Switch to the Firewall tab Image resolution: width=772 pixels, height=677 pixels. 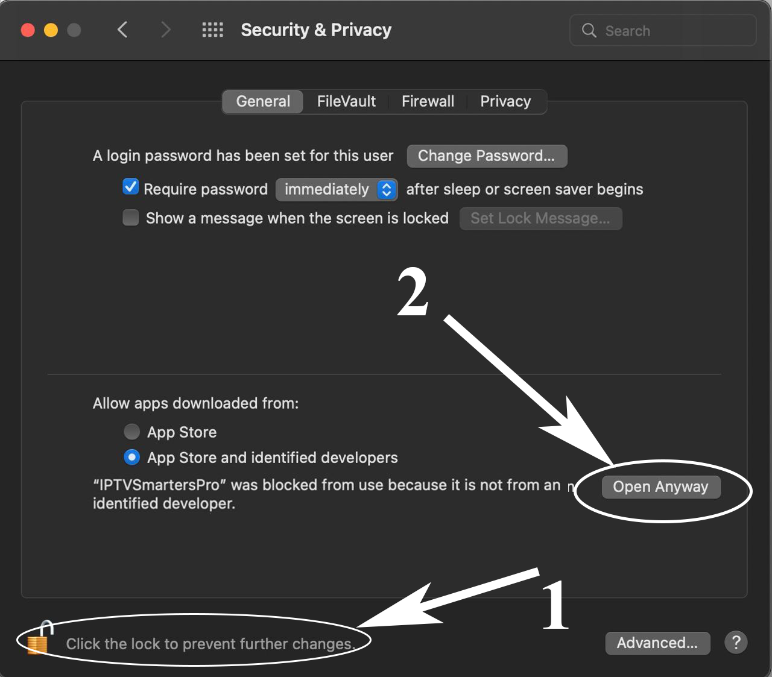coord(428,101)
